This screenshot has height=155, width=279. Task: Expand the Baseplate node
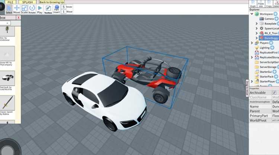pos(257,23)
